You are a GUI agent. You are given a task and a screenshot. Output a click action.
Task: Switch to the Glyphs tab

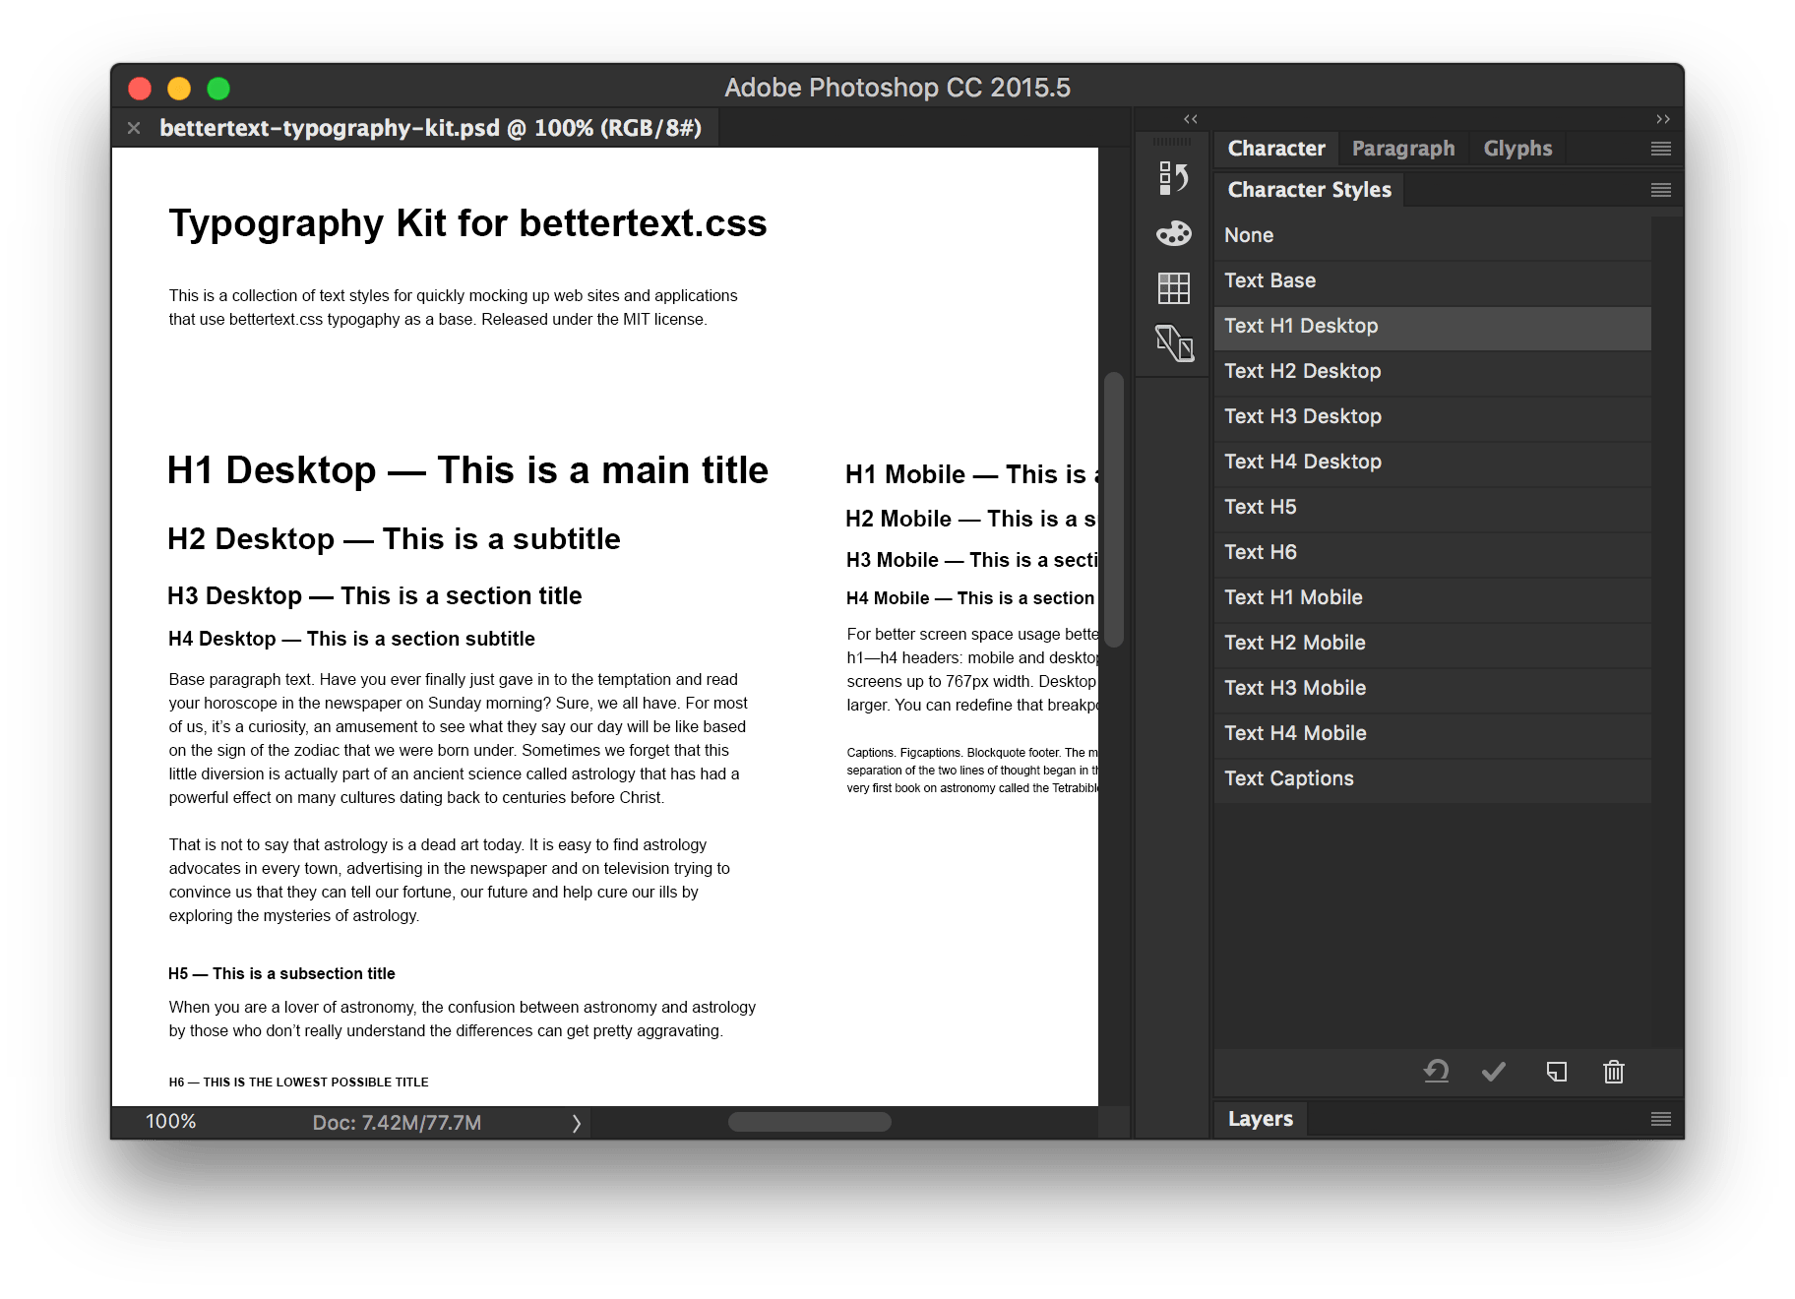[x=1517, y=149]
